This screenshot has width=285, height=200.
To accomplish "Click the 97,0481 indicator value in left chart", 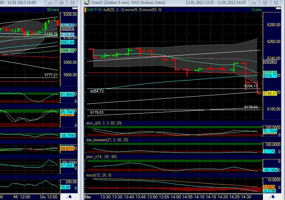I will (68, 165).
